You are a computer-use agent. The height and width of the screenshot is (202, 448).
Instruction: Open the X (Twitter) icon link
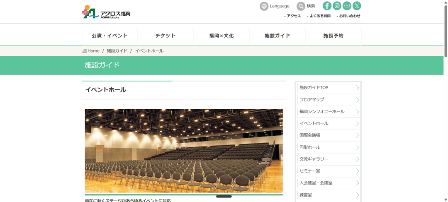click(357, 6)
